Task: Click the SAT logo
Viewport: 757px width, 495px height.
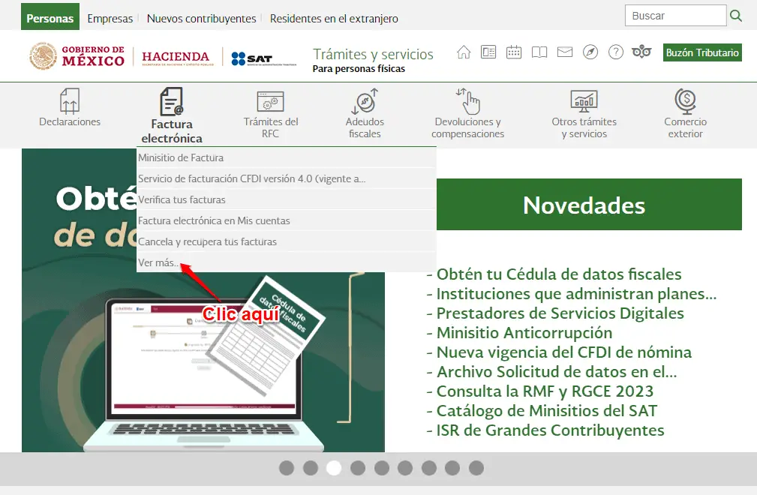Action: pyautogui.click(x=263, y=58)
